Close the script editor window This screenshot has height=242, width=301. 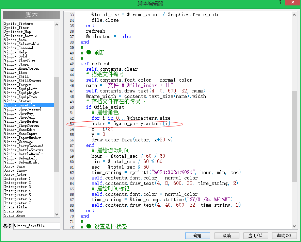[293, 2]
